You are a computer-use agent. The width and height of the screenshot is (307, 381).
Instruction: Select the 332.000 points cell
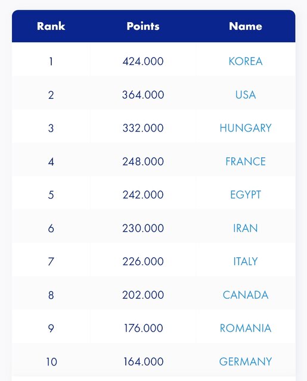point(143,128)
